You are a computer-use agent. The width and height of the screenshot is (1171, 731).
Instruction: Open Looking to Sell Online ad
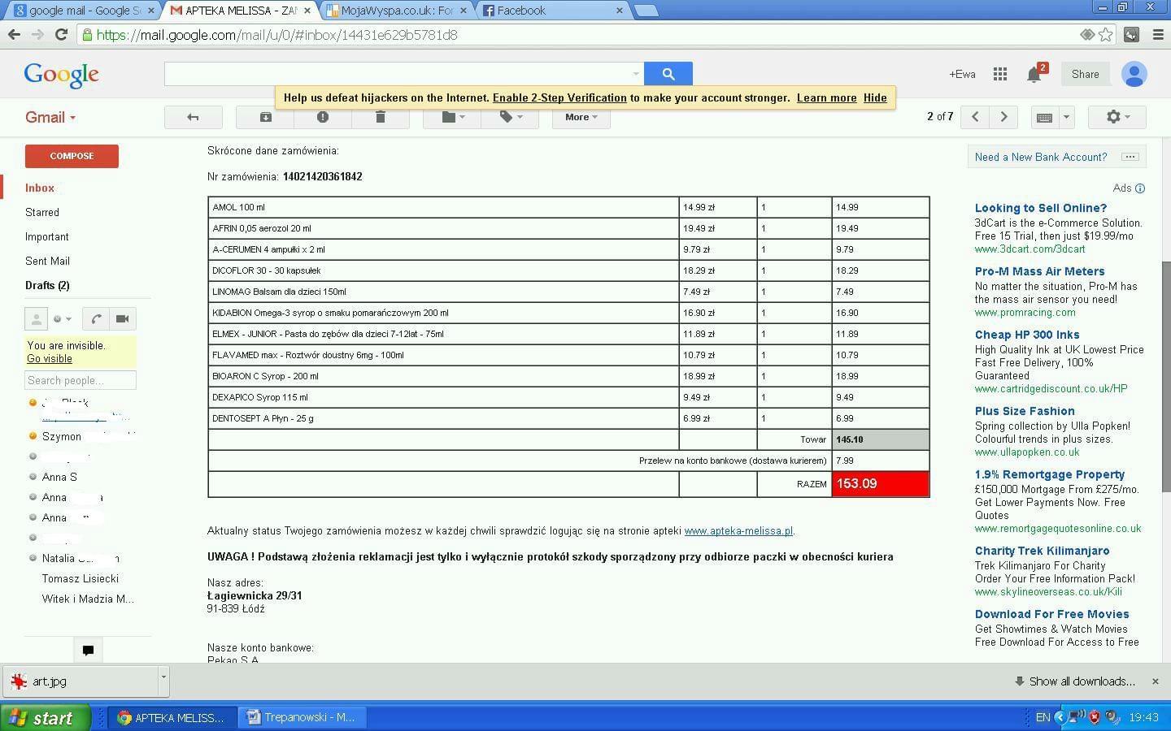tap(1040, 208)
